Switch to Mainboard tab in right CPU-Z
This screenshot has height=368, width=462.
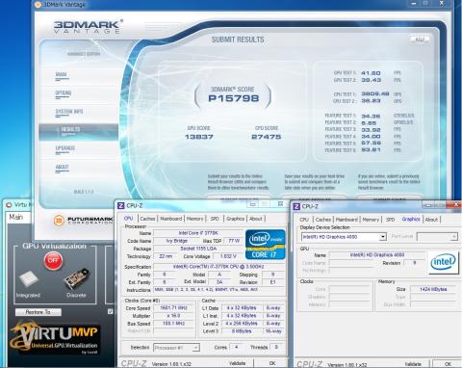coord(346,220)
